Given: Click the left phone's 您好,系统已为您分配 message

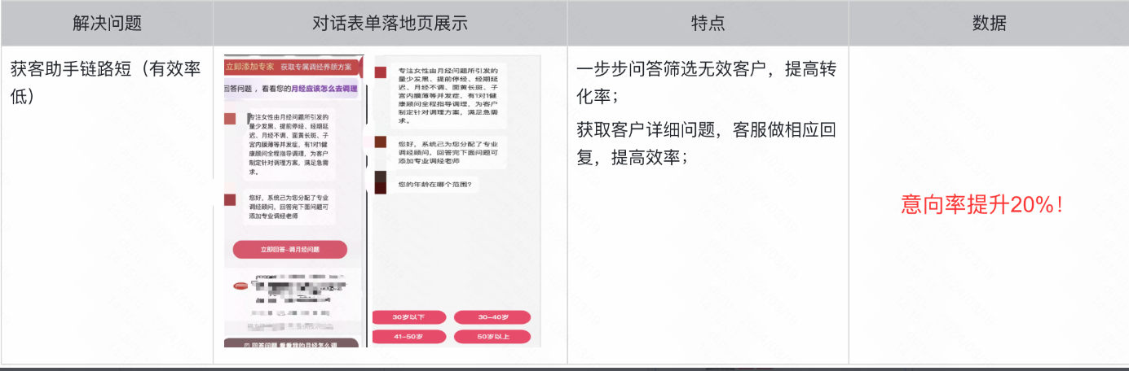Looking at the screenshot, I should pos(290,207).
